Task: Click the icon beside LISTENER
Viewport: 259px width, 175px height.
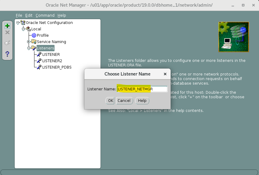Action: [39, 54]
